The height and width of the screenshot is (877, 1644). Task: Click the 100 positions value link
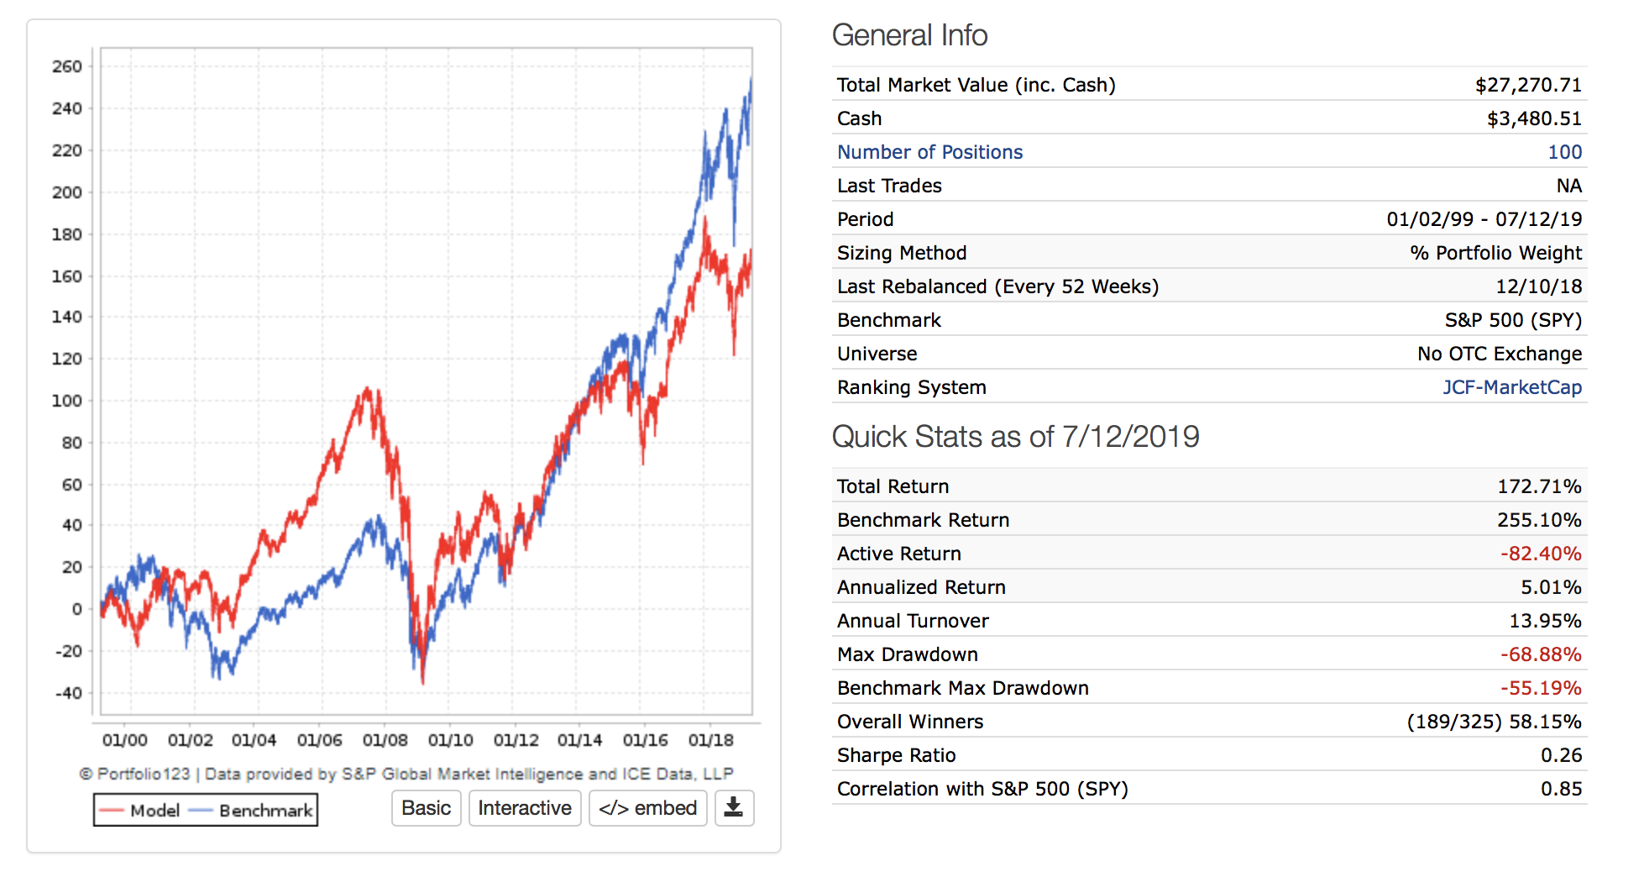[x=1564, y=152]
